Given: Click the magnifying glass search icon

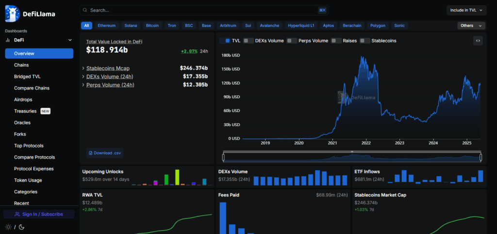Looking at the screenshot, I should tap(85, 10).
